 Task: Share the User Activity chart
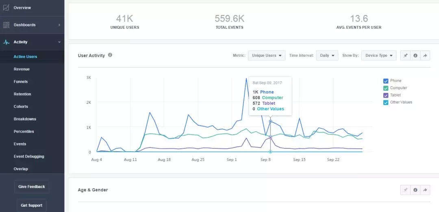[425, 56]
